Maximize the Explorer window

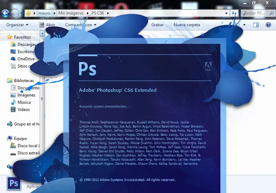[254, 3]
